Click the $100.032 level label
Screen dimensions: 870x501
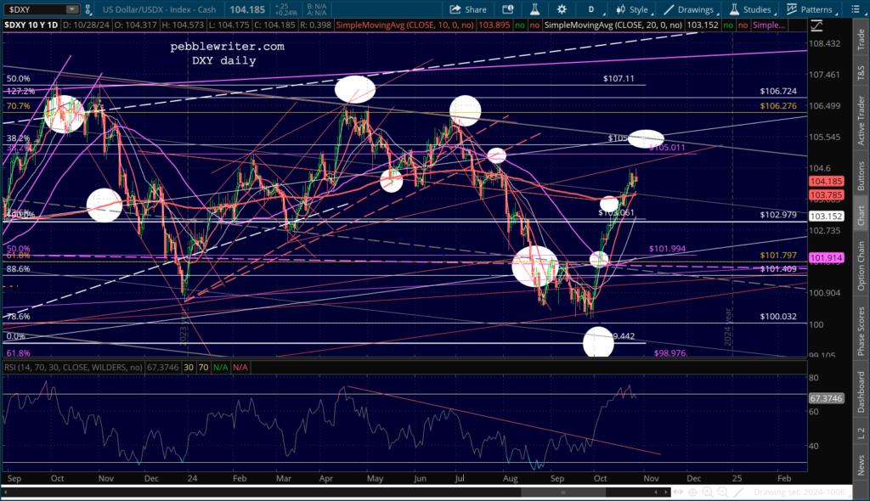(x=778, y=316)
